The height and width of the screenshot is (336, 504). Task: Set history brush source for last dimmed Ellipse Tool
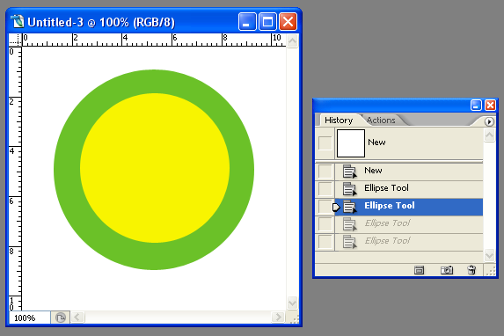coord(325,242)
